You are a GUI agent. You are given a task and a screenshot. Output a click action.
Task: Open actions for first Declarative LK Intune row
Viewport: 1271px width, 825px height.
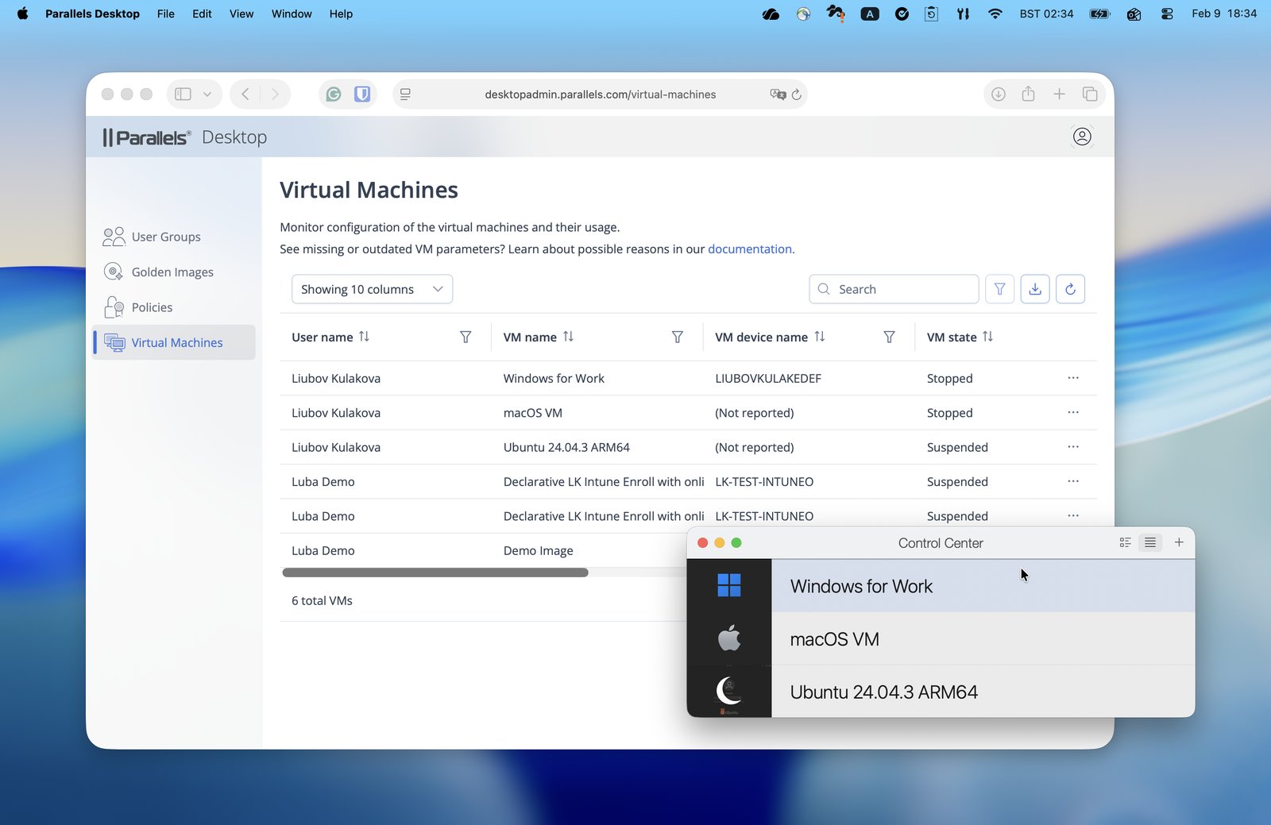tap(1073, 481)
